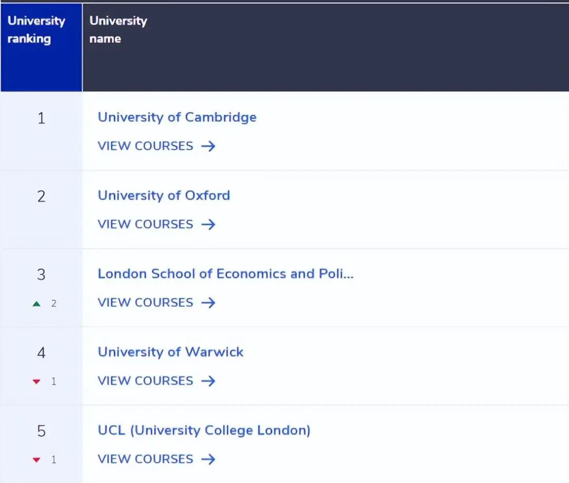569x483 pixels.
Task: Open University of Cambridge's page
Action: (177, 117)
